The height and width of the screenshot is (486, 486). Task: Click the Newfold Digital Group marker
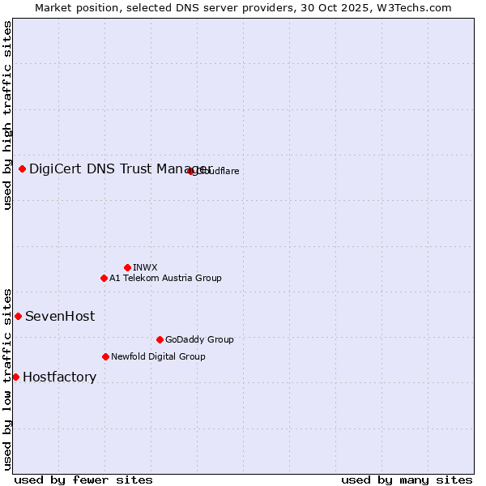click(x=105, y=356)
